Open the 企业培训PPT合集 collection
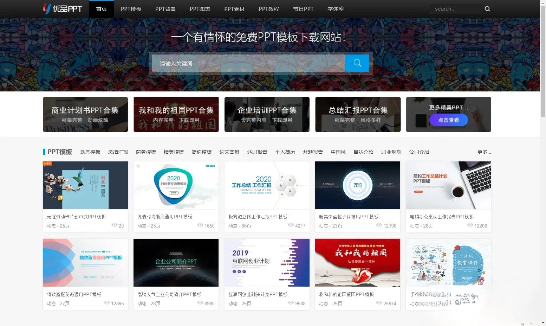The height and width of the screenshot is (326, 546). 267,114
